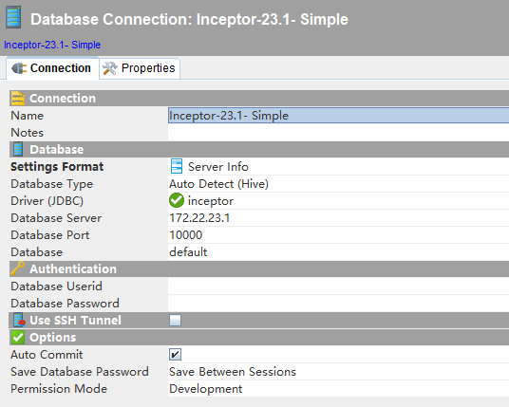The height and width of the screenshot is (407, 509).
Task: Click the Authentication key icon
Action: [x=17, y=268]
